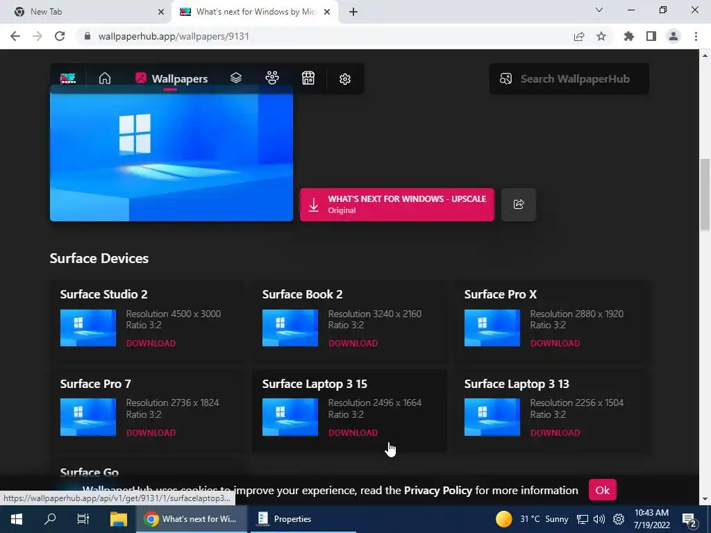This screenshot has width=711, height=533.
Task: Download the Surface Pro 7 wallpaper
Action: [x=151, y=432]
